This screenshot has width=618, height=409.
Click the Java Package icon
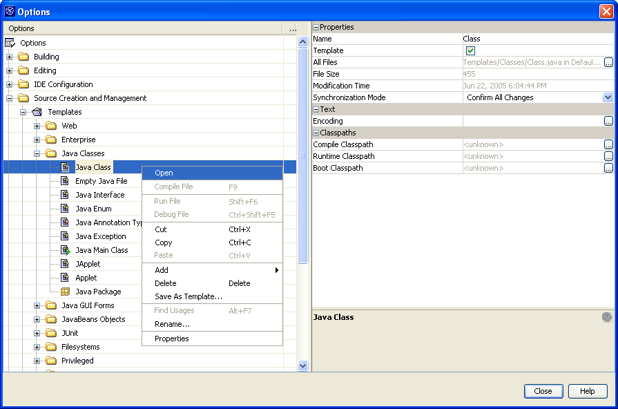click(65, 292)
